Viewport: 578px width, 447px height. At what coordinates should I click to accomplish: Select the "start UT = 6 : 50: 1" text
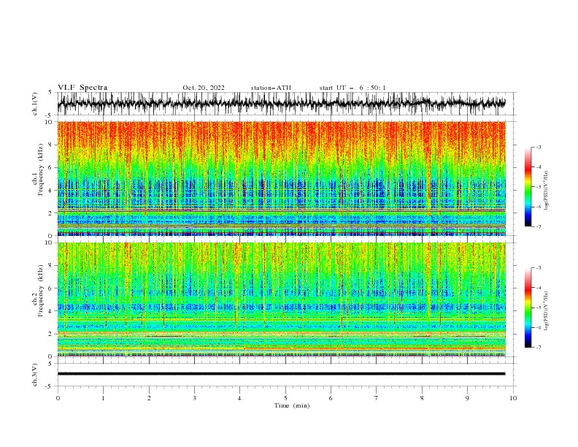[x=352, y=88]
